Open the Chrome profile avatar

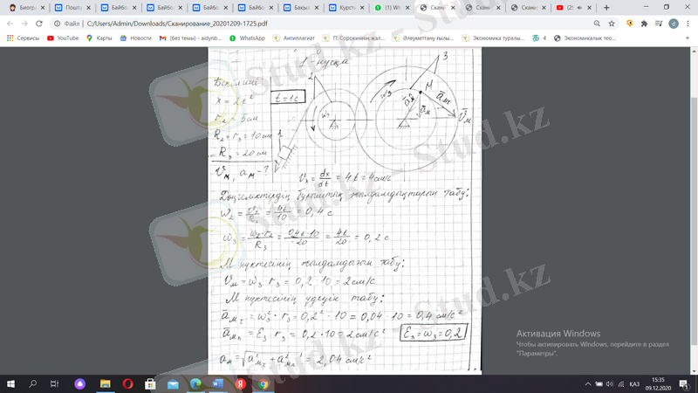tap(674, 24)
